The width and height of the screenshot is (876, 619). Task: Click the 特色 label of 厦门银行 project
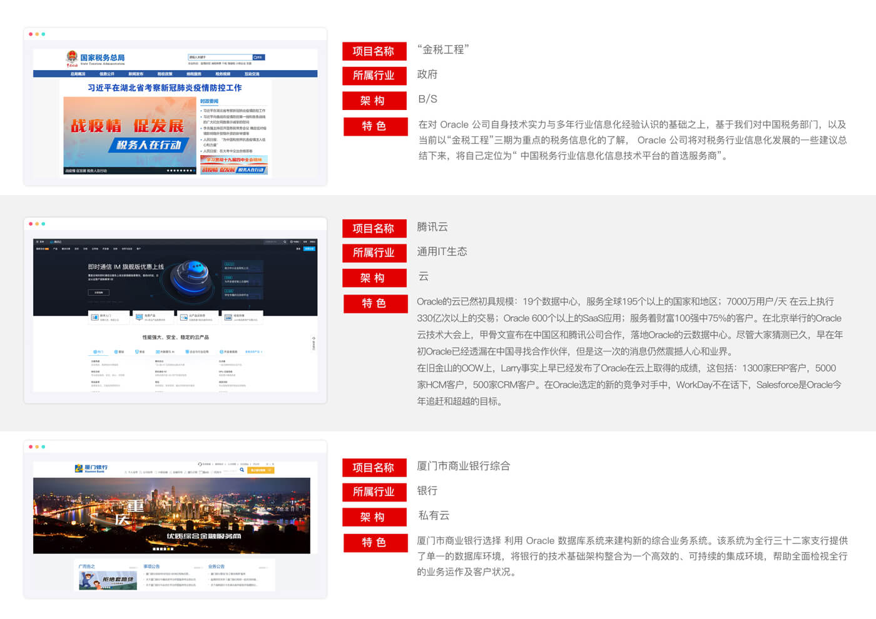[375, 543]
